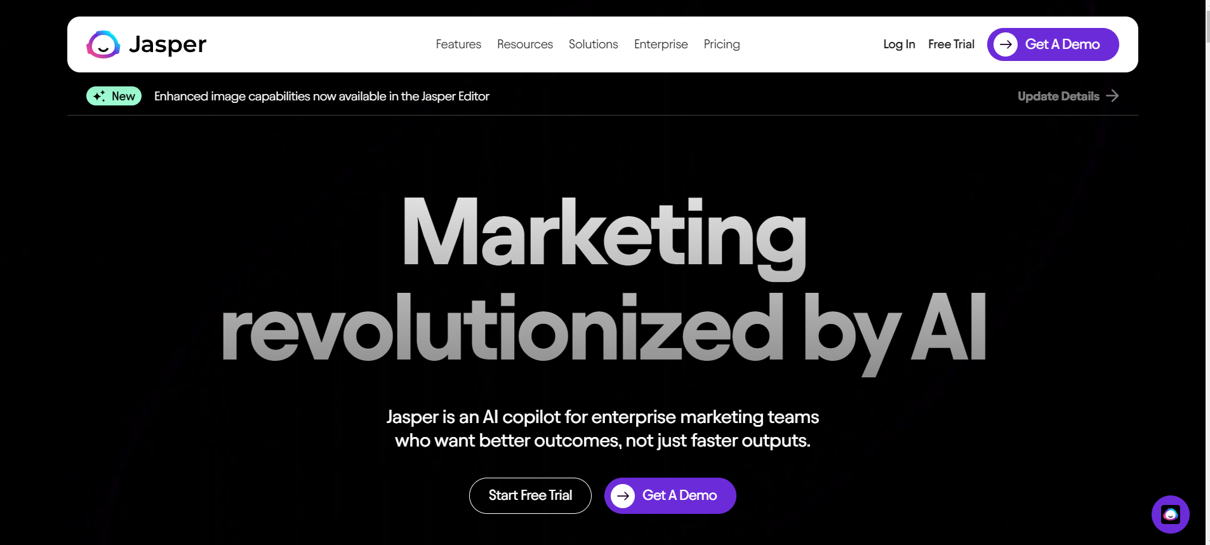This screenshot has width=1210, height=545.
Task: Follow the Update Details link text
Action: (1058, 97)
